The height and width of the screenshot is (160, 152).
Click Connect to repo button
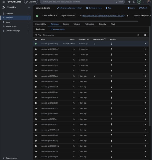[94, 8]
